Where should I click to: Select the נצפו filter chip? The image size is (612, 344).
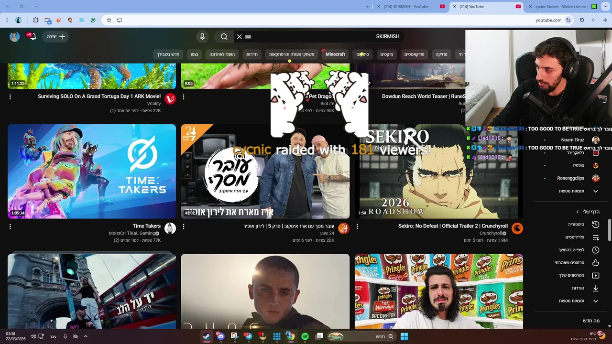pos(194,54)
